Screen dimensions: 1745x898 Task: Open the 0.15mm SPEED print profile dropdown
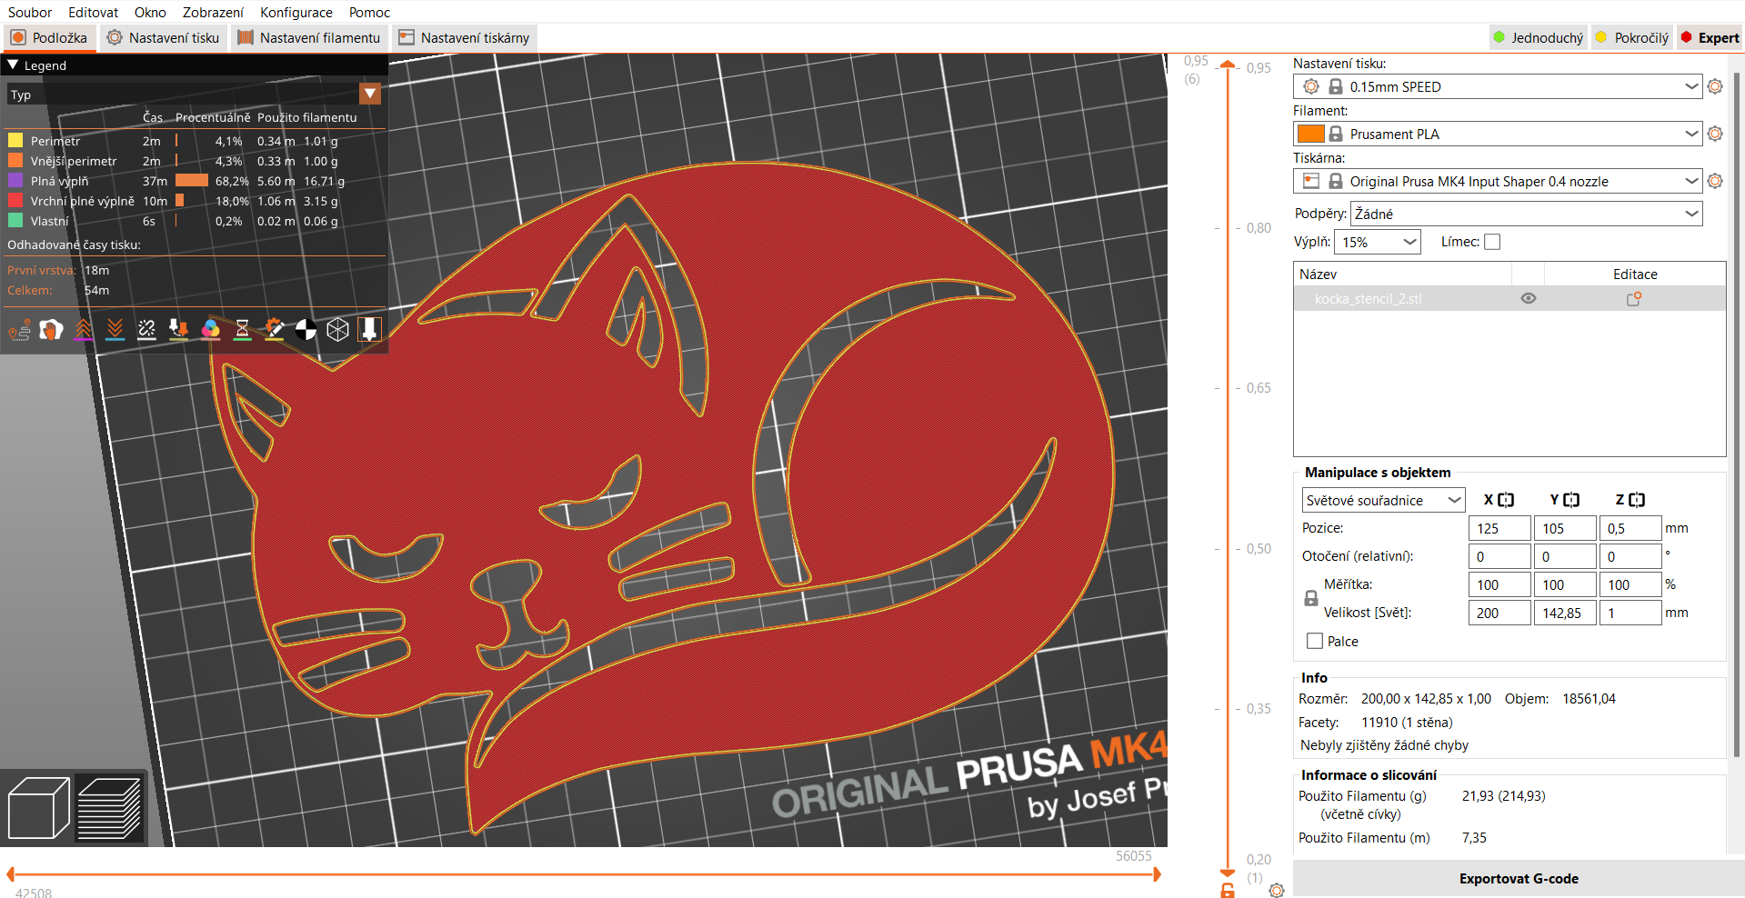1497,86
